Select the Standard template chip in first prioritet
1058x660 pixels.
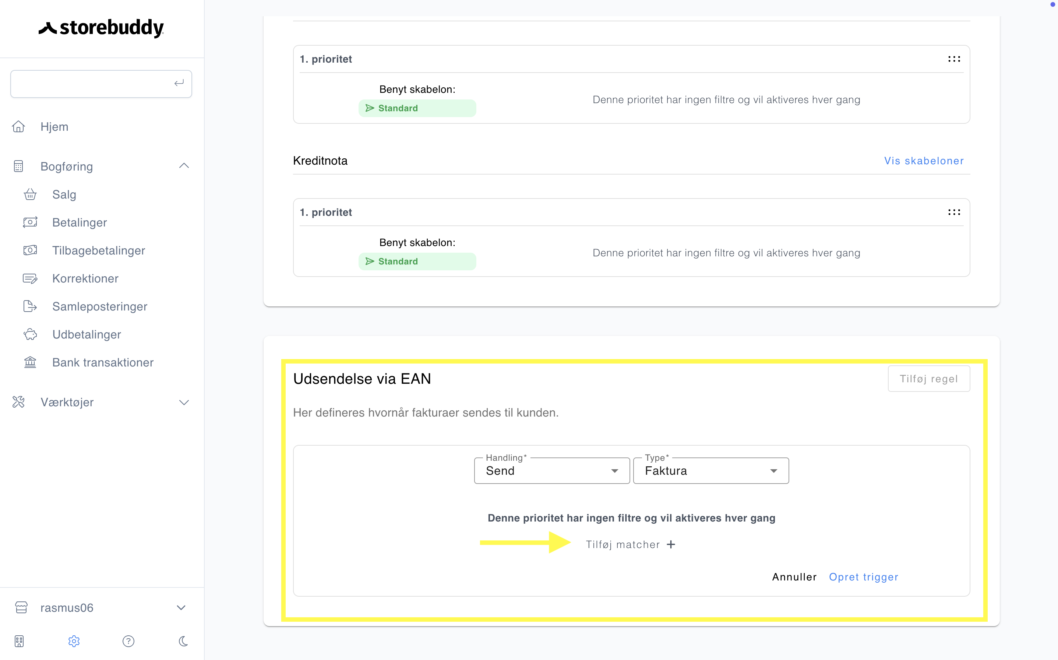tap(417, 108)
